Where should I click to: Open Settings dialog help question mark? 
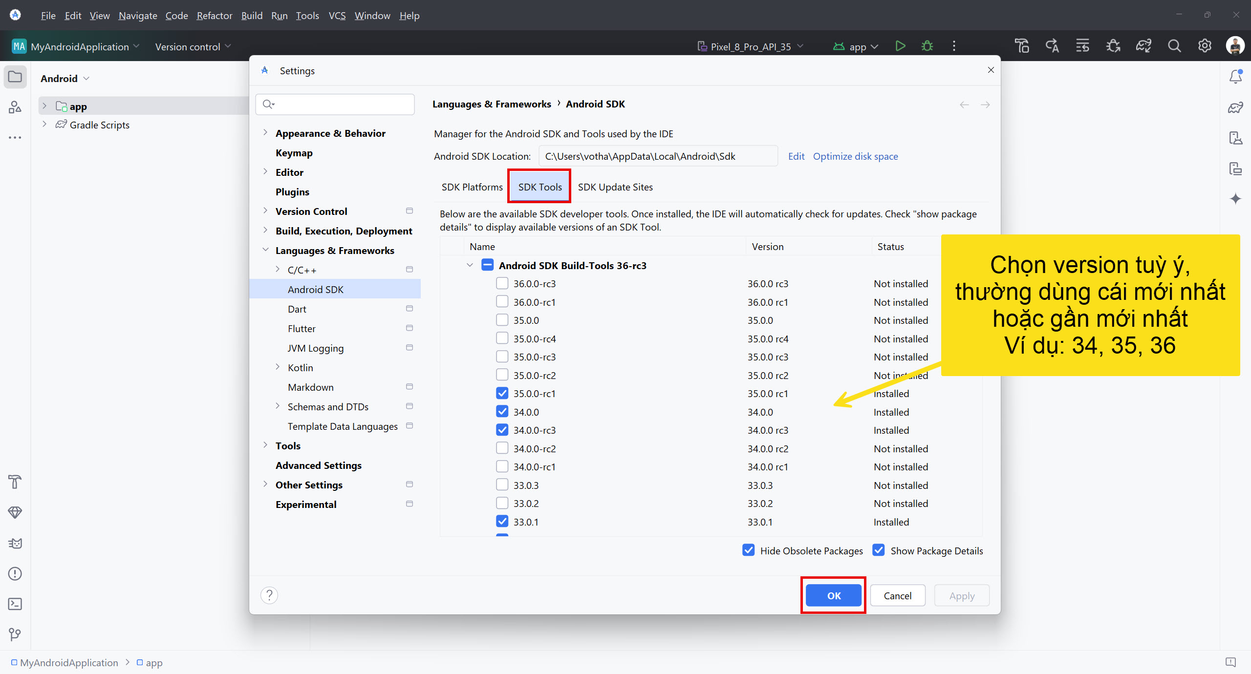(x=269, y=595)
